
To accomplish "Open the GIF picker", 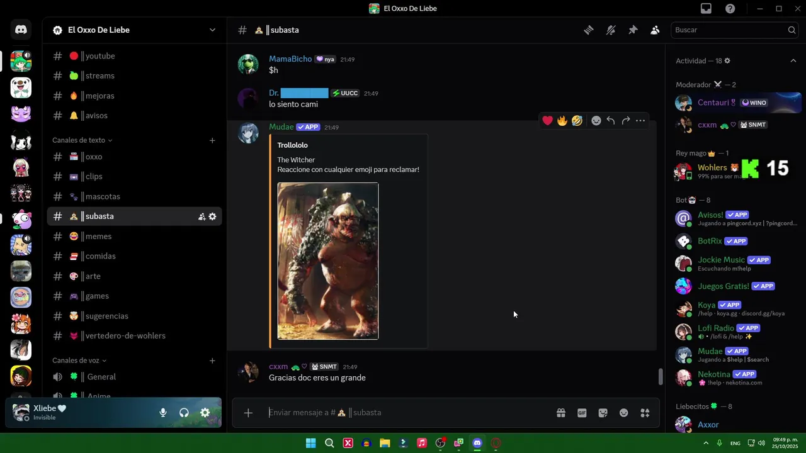I will point(582,413).
